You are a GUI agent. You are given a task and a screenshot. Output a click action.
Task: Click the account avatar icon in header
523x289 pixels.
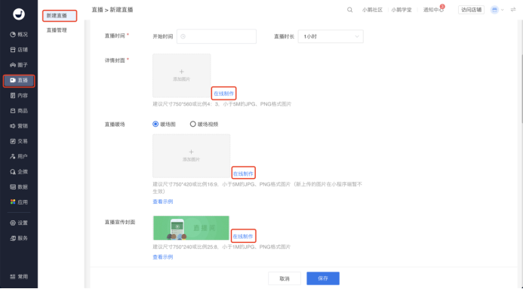[x=494, y=10]
